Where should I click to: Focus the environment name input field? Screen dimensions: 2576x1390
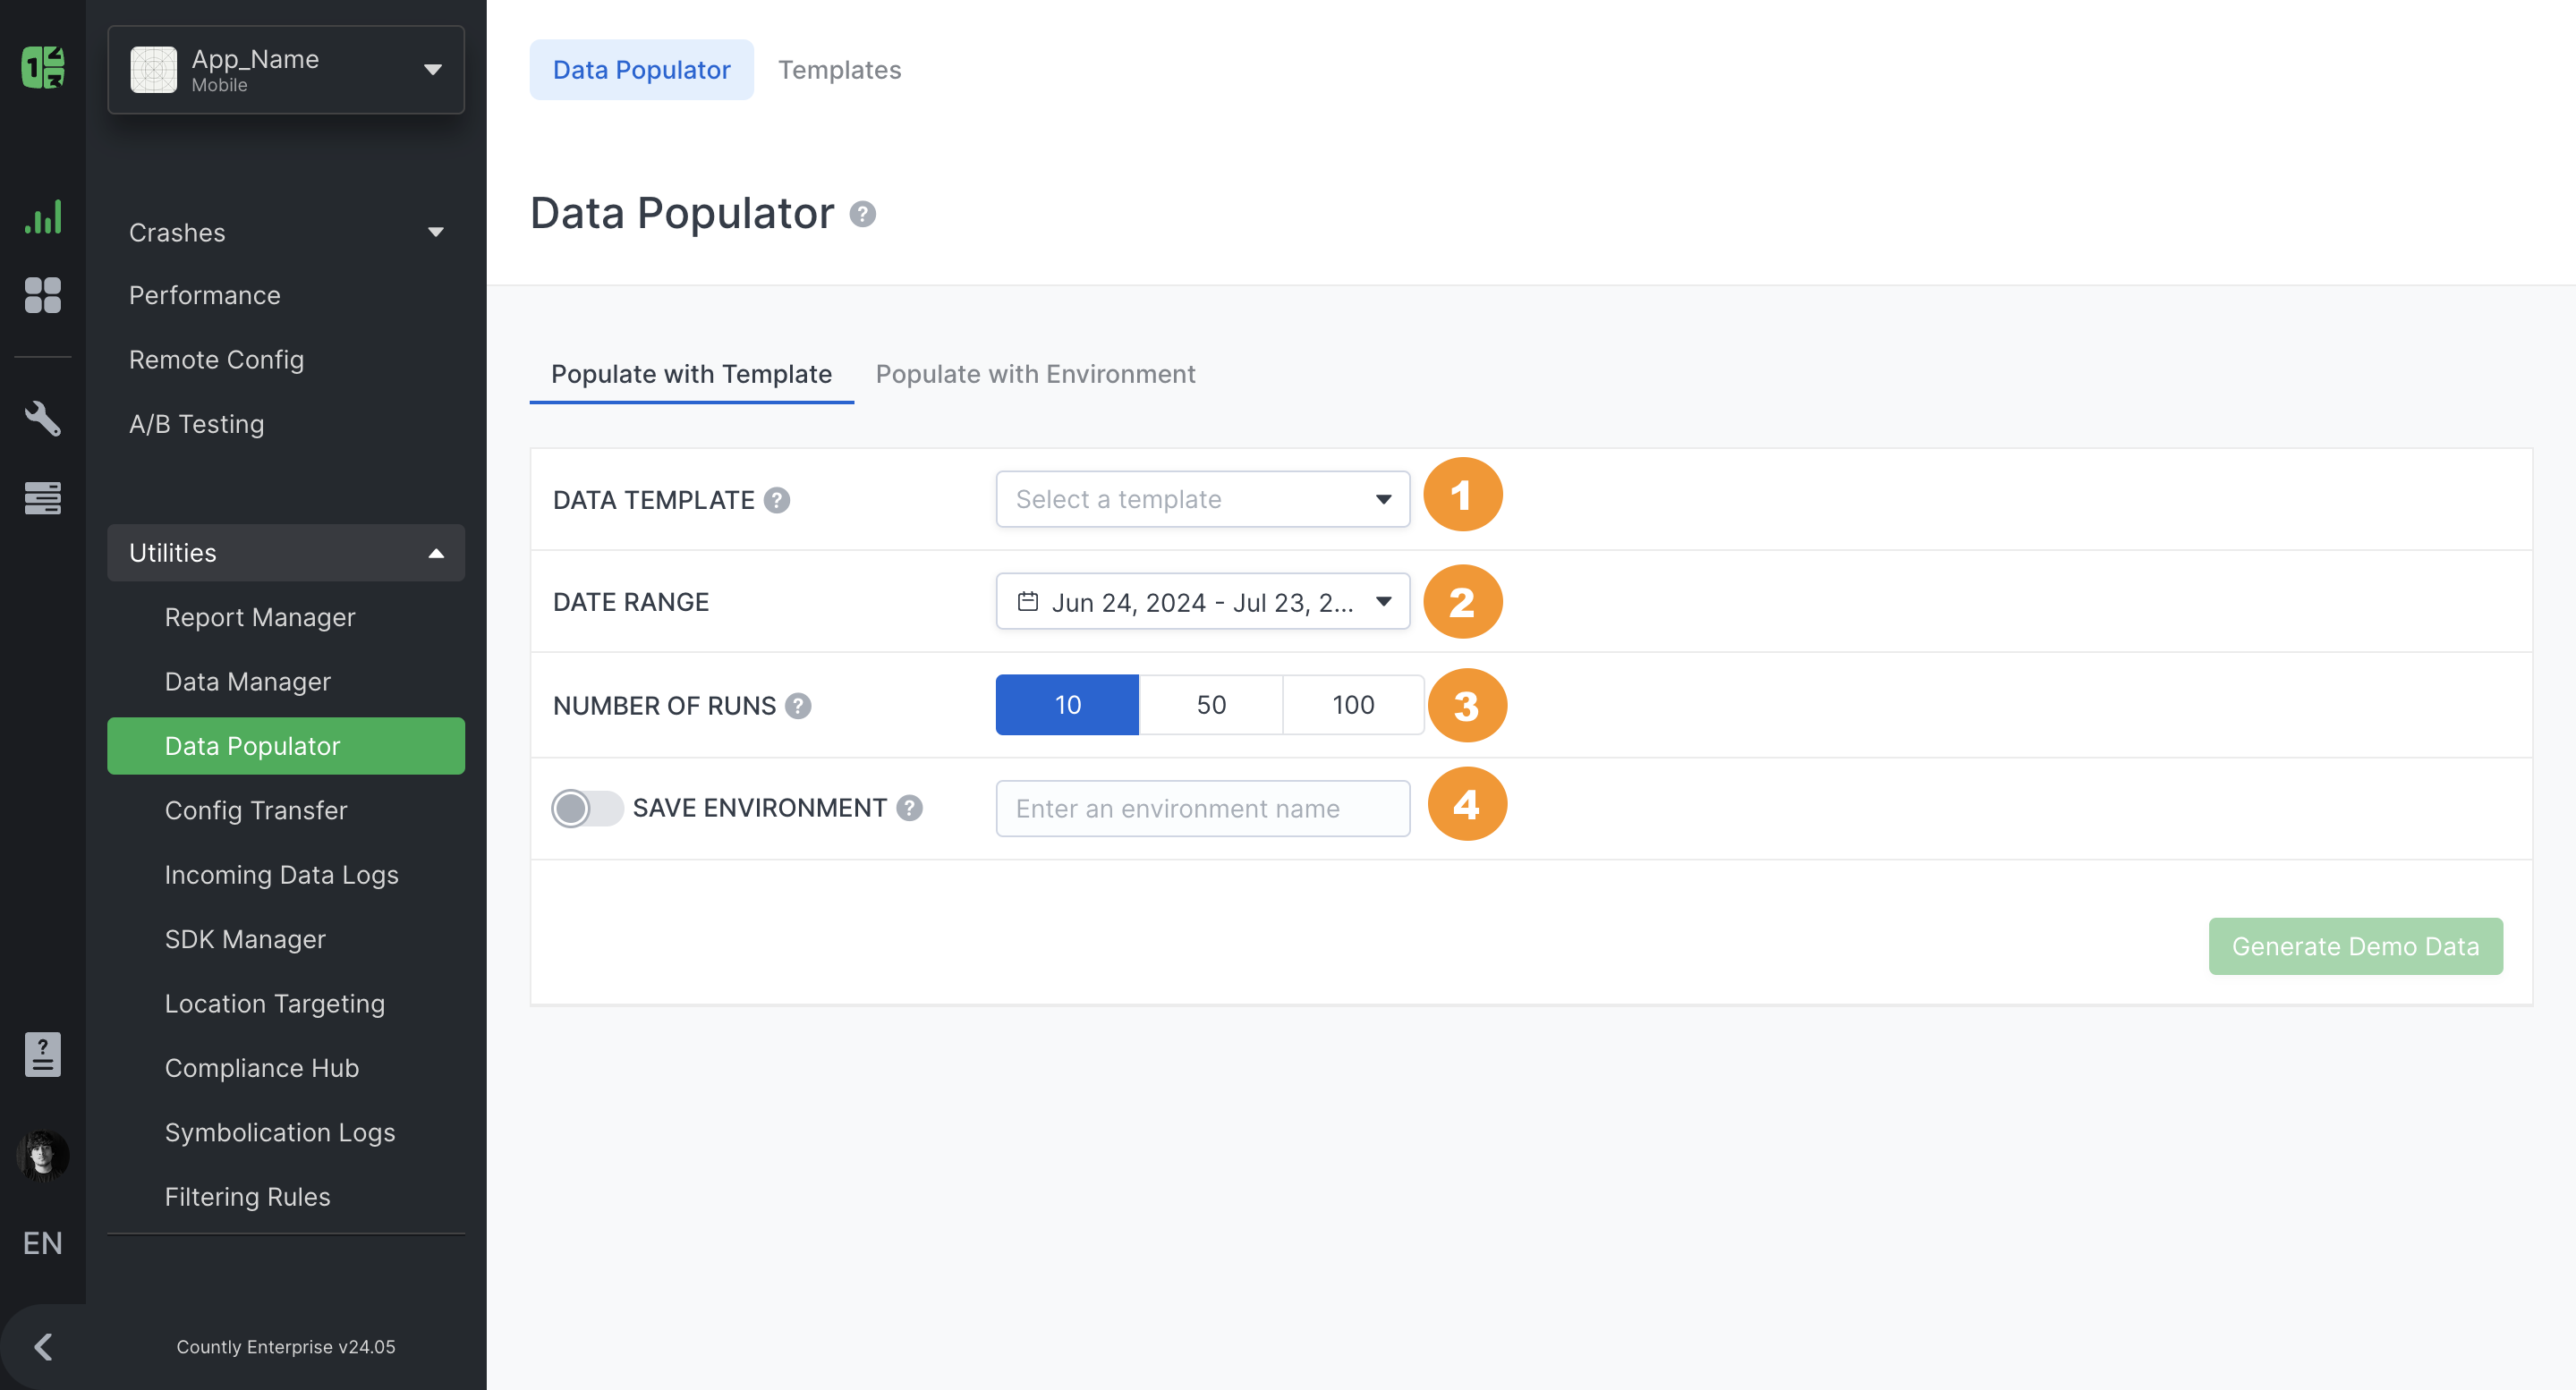coord(1203,808)
